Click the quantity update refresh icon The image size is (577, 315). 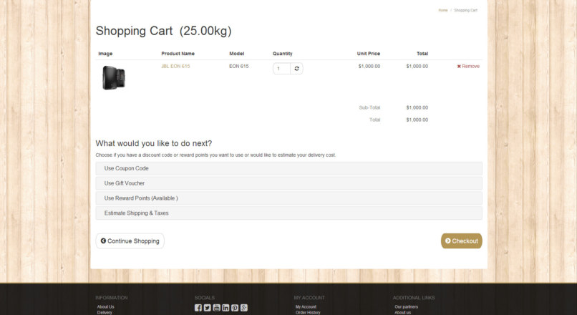[296, 69]
